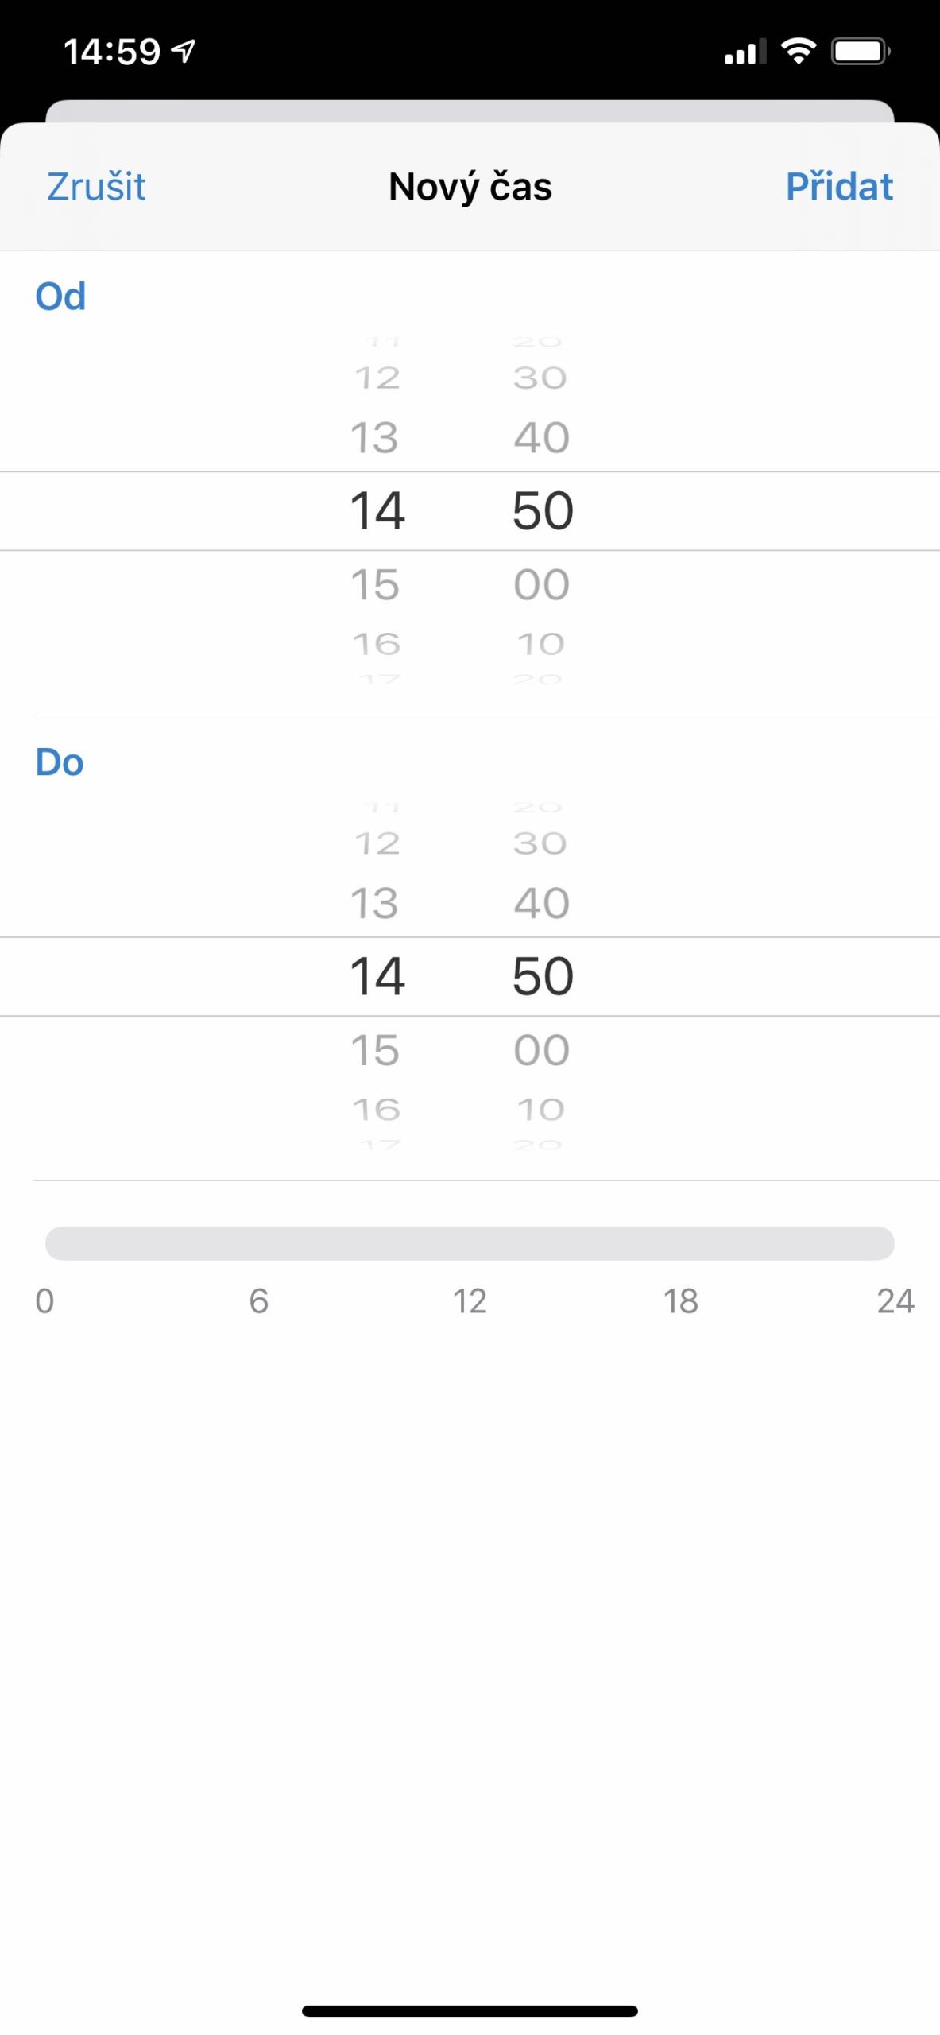Screen dimensions: 940x2035
Task: Select hour 13 in the Od picker
Action: pyautogui.click(x=375, y=437)
